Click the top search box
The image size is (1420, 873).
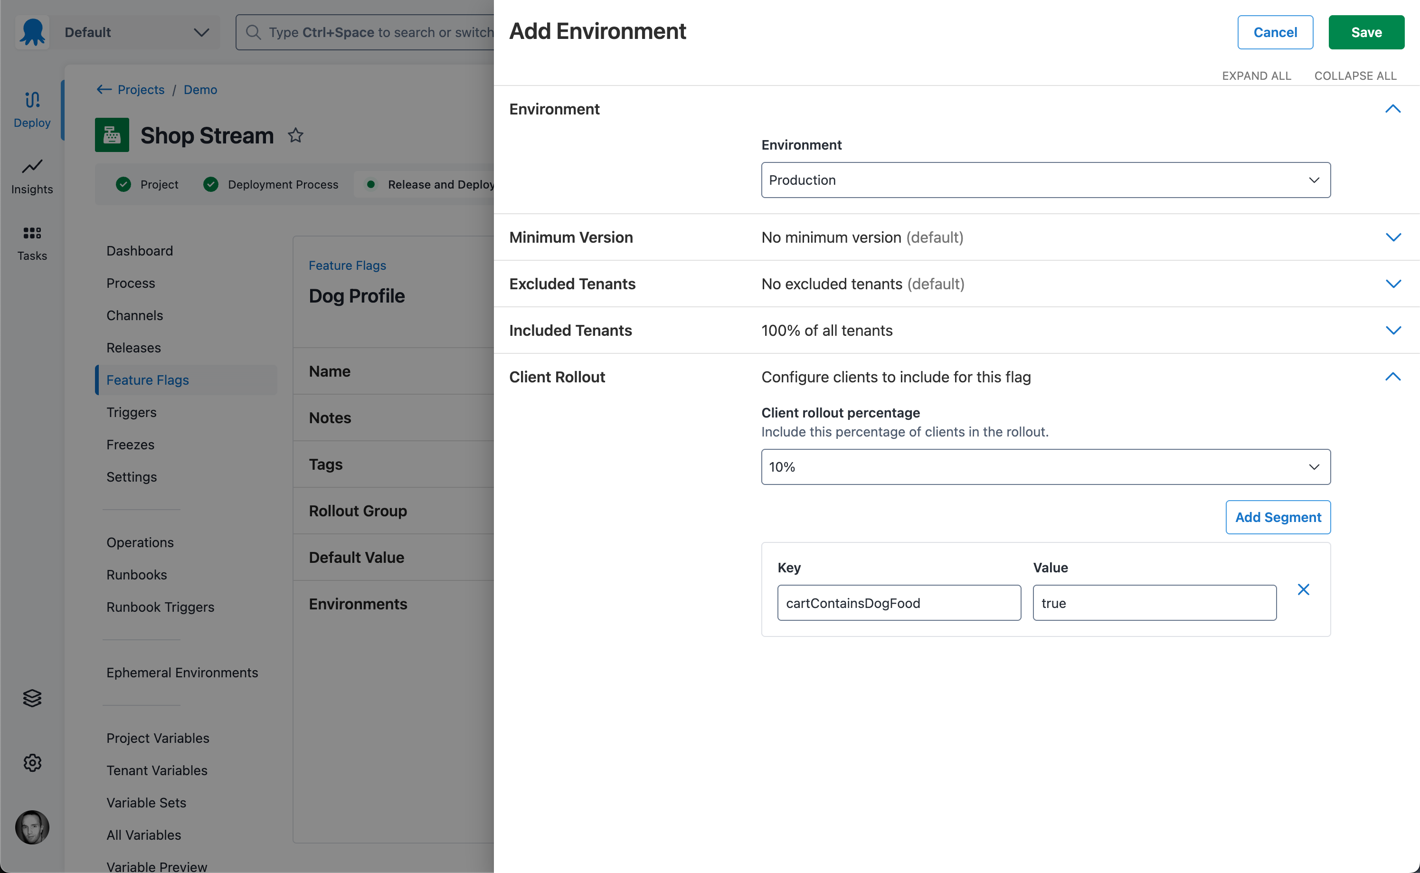pos(365,32)
